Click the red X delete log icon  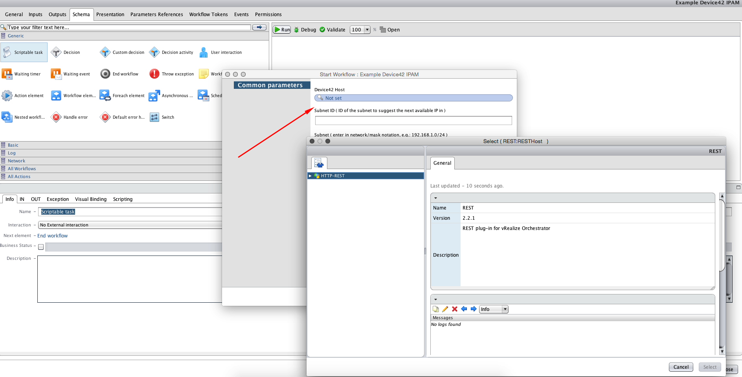pyautogui.click(x=455, y=309)
